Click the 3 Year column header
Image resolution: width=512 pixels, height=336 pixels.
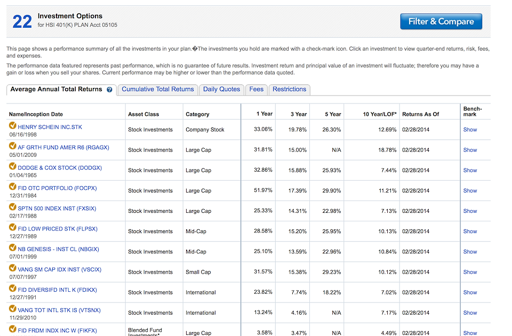(x=299, y=114)
